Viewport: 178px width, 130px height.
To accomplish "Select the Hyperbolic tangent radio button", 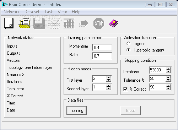I will pos(128,50).
